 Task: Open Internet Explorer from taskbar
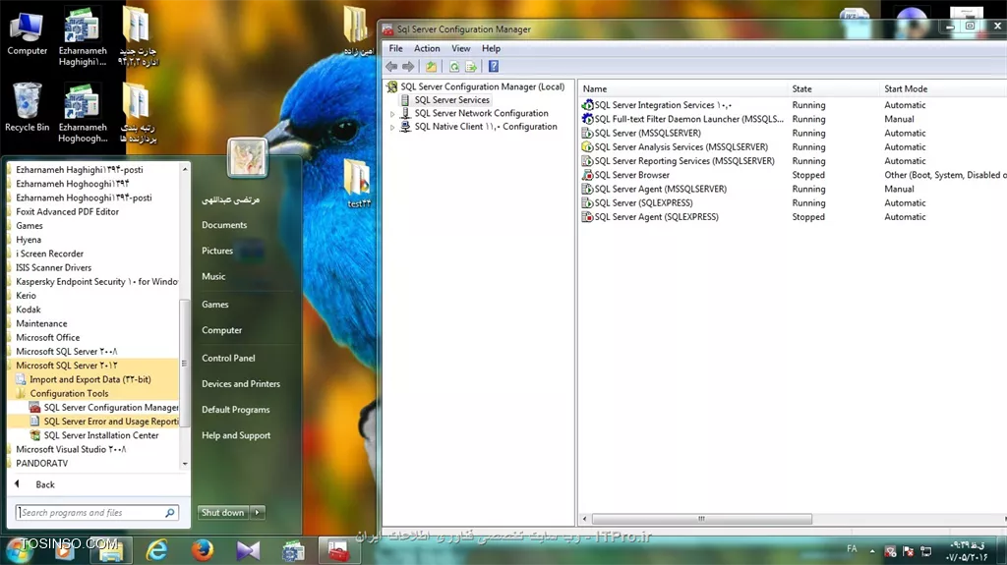pyautogui.click(x=156, y=551)
